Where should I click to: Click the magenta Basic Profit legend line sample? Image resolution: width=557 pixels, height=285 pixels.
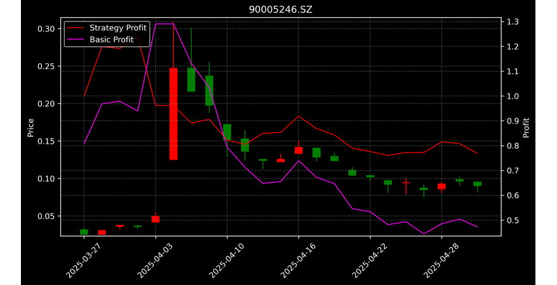point(75,39)
